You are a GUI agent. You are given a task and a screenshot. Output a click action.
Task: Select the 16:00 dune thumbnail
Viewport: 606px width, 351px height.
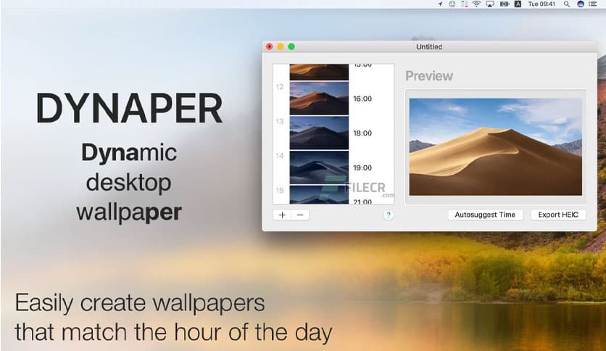click(x=319, y=98)
